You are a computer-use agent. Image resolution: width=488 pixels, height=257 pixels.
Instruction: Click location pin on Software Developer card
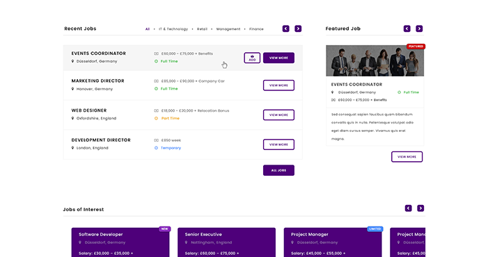tap(80, 242)
